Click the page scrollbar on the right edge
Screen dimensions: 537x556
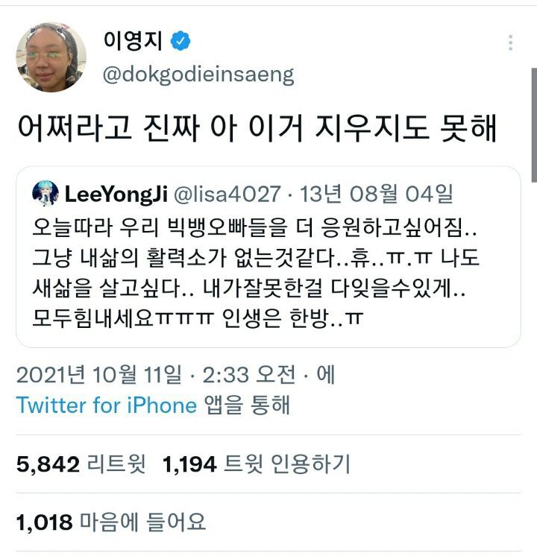click(533, 125)
